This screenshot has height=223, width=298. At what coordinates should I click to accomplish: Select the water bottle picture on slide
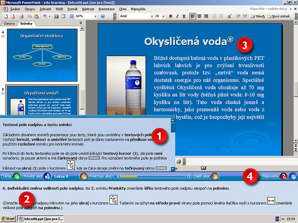pos(126,85)
